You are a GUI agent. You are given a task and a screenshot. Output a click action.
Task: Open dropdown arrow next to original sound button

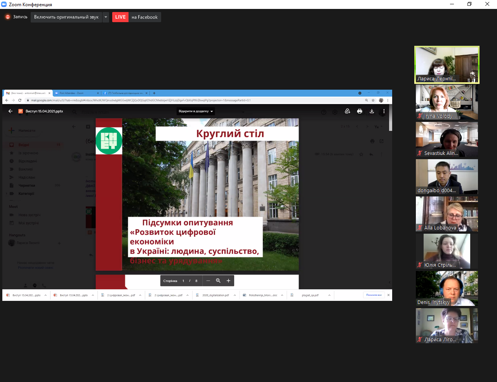pos(106,17)
